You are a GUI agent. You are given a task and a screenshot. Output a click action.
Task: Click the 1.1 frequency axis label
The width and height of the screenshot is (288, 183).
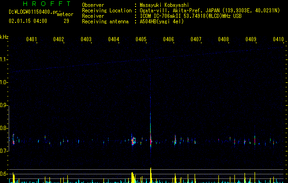pos(4,59)
